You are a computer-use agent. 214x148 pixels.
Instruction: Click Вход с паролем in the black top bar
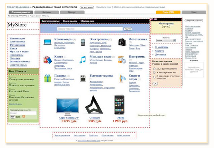[70, 21]
